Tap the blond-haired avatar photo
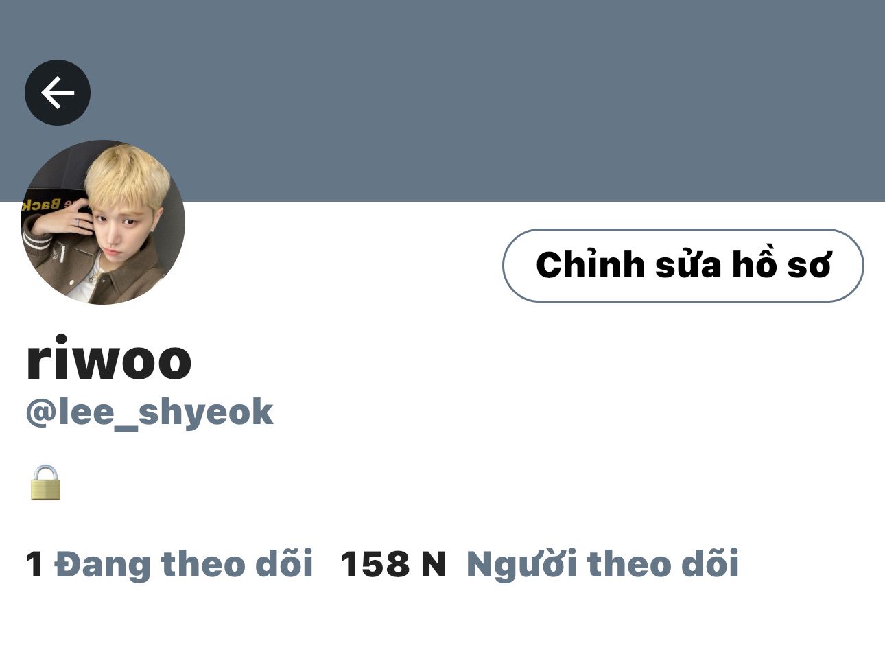Image resolution: width=885 pixels, height=654 pixels. point(103,222)
